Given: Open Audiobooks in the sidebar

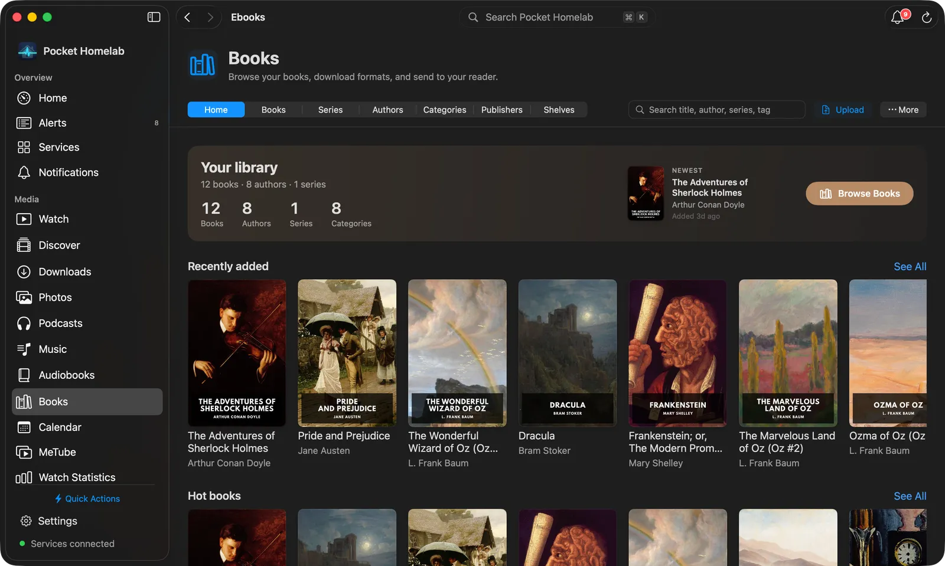Looking at the screenshot, I should pos(87,375).
